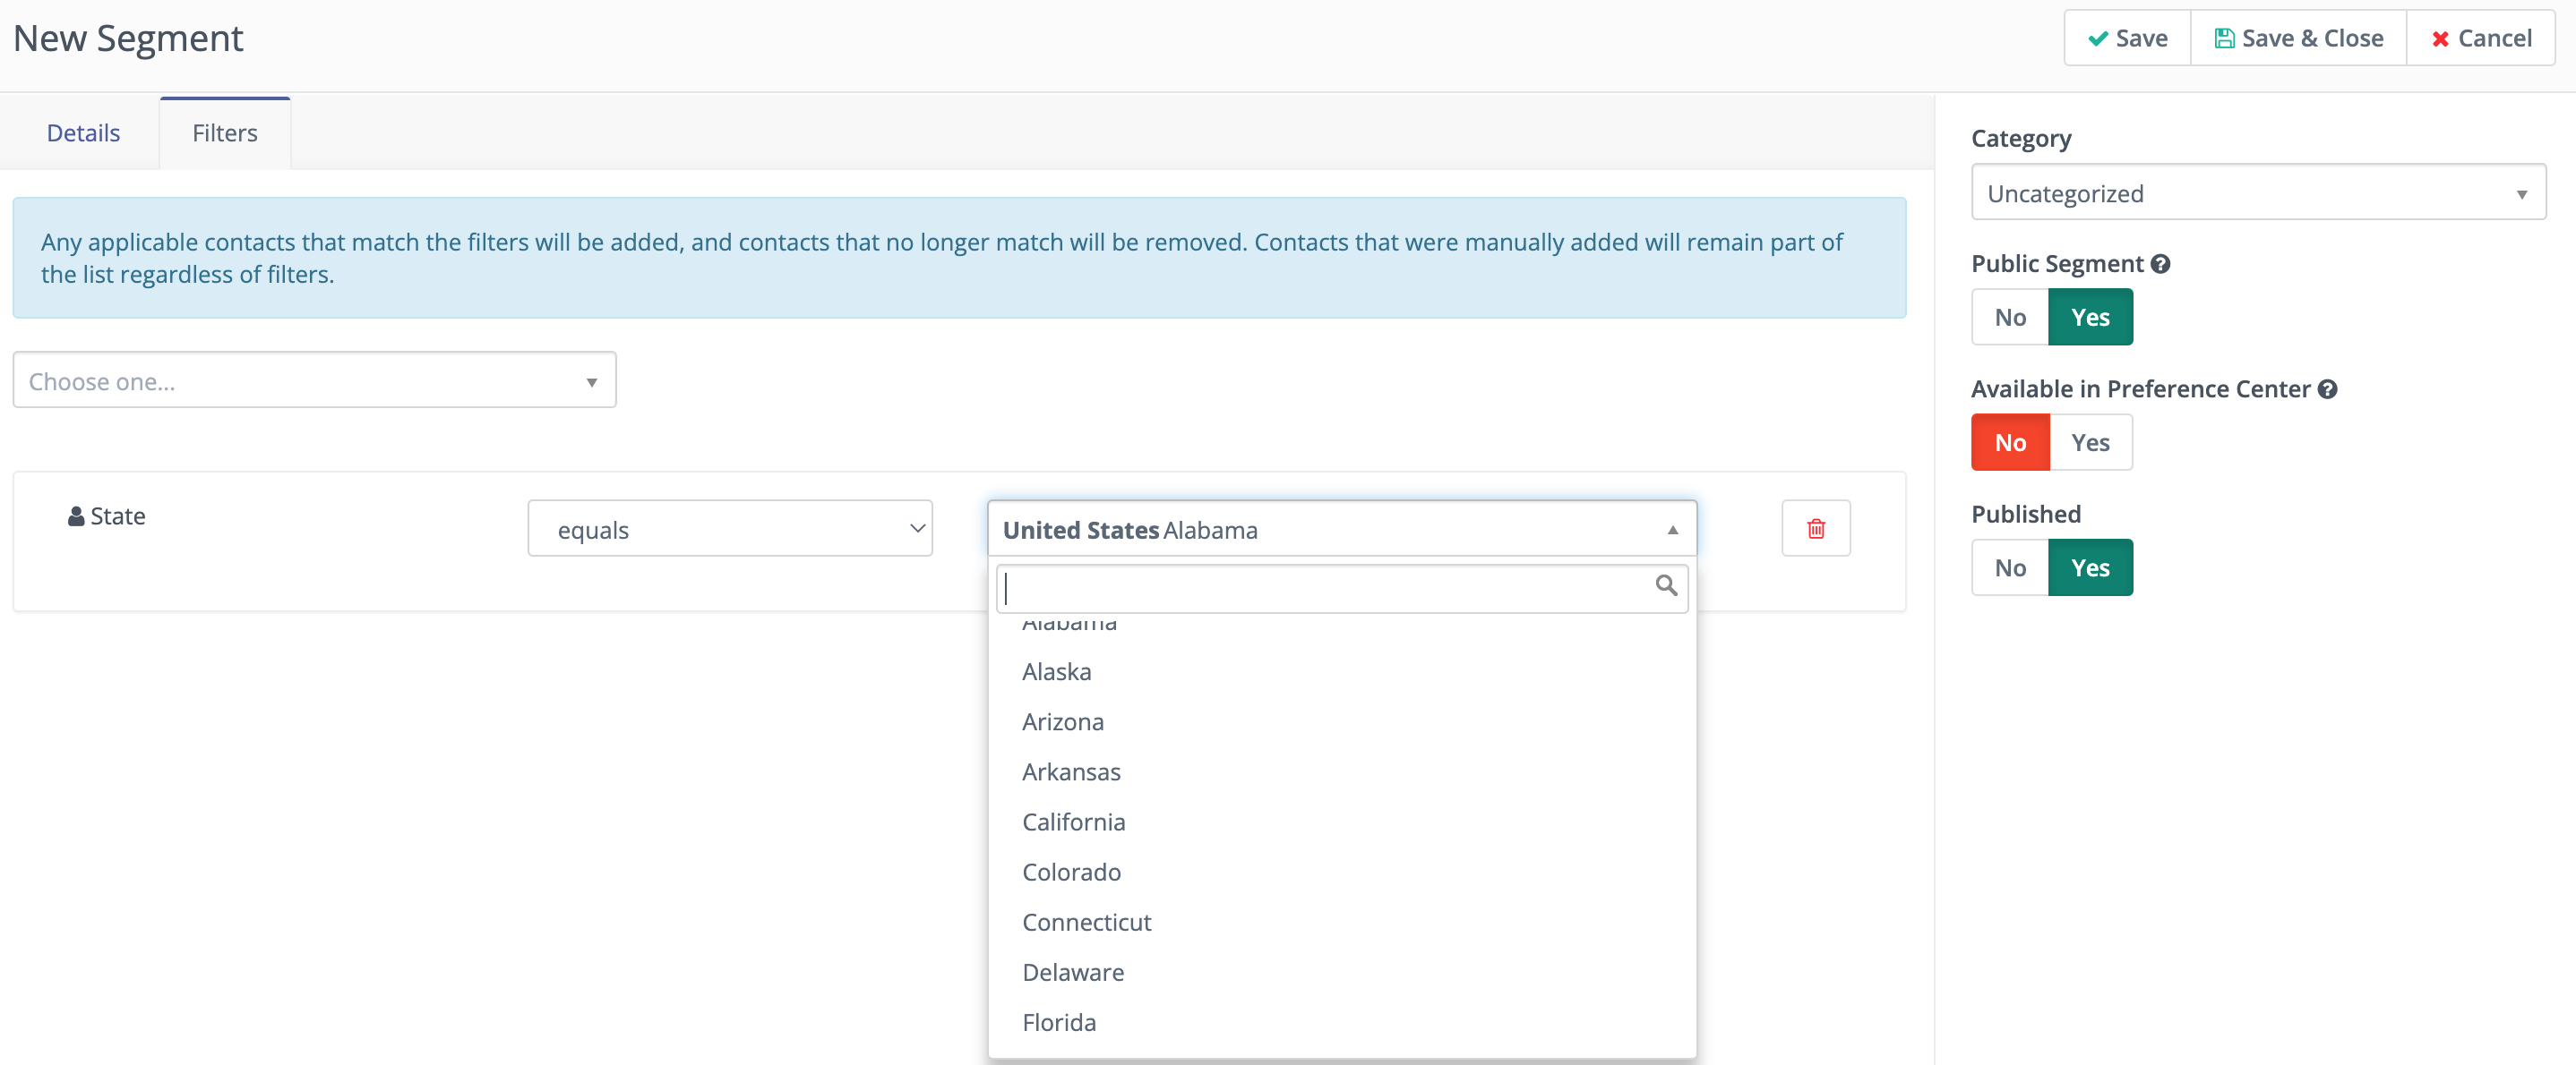Open the Public Segment help icon
The width and height of the screenshot is (2576, 1065).
pos(2161,264)
